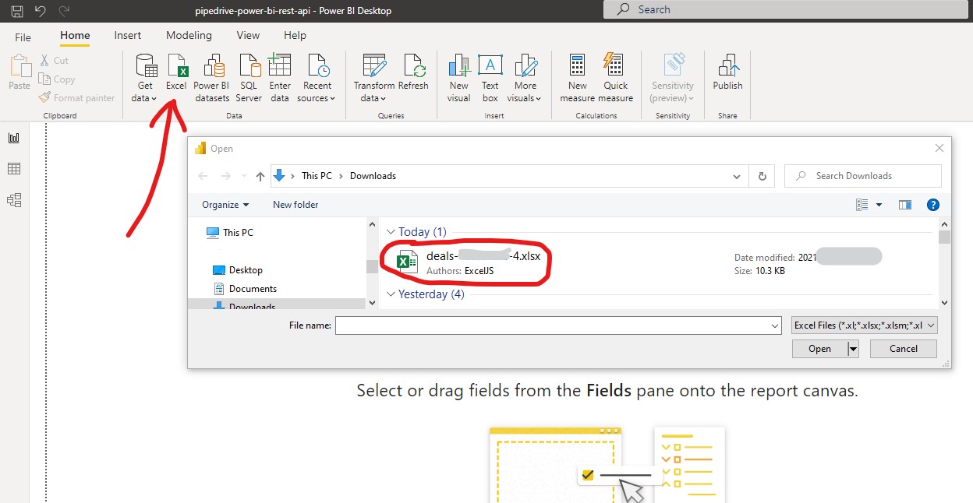Click the File name input field

tap(558, 325)
